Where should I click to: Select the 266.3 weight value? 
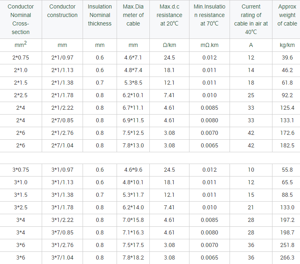coord(287,258)
